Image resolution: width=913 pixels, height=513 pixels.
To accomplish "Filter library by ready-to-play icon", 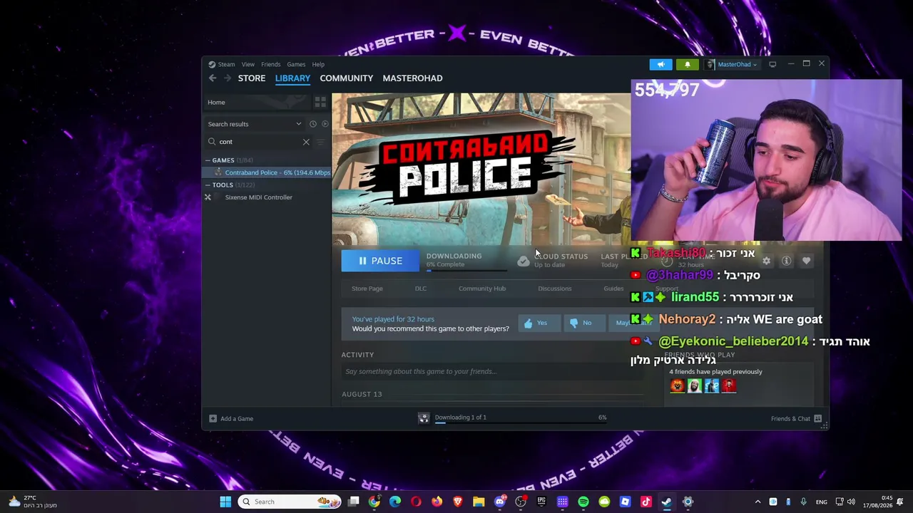I will [325, 124].
